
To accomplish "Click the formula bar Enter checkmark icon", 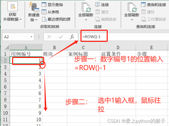I will click(61, 37).
